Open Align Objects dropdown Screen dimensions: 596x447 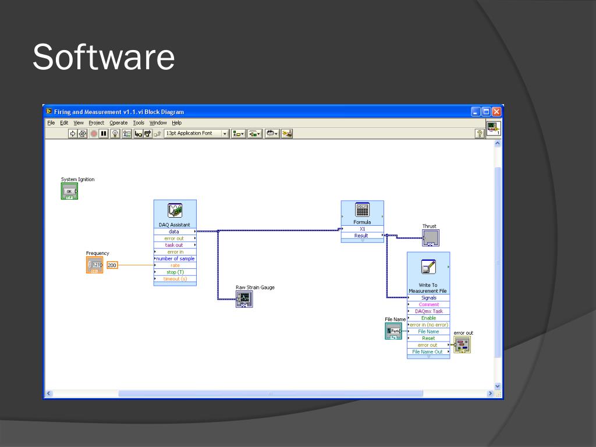click(238, 133)
